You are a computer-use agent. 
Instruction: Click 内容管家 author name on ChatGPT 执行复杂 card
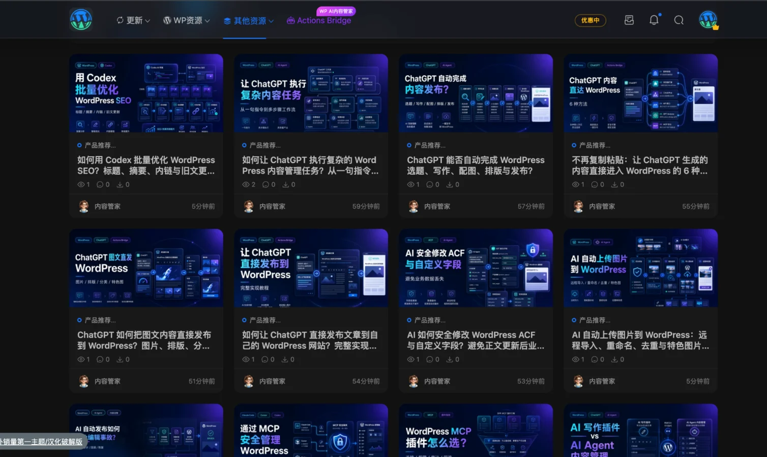coord(272,207)
